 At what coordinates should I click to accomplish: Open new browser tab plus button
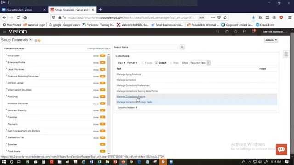point(100,10)
